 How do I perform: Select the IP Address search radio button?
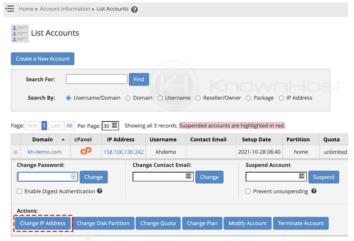point(282,98)
